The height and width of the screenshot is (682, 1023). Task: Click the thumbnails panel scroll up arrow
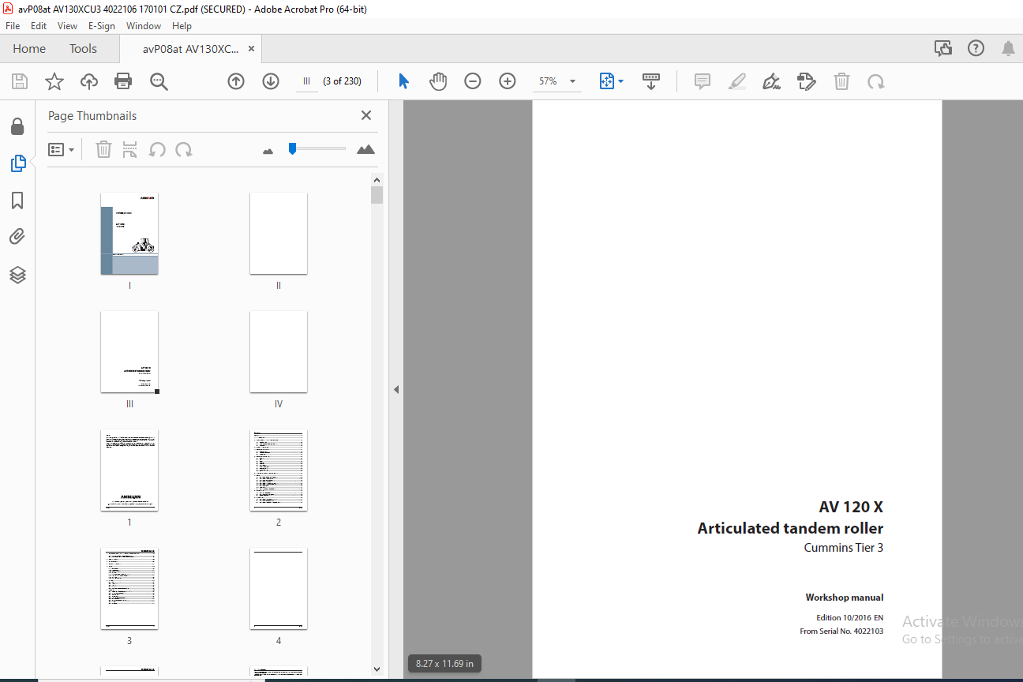point(377,179)
